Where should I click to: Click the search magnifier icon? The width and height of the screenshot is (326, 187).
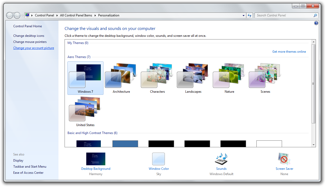pos(315,15)
